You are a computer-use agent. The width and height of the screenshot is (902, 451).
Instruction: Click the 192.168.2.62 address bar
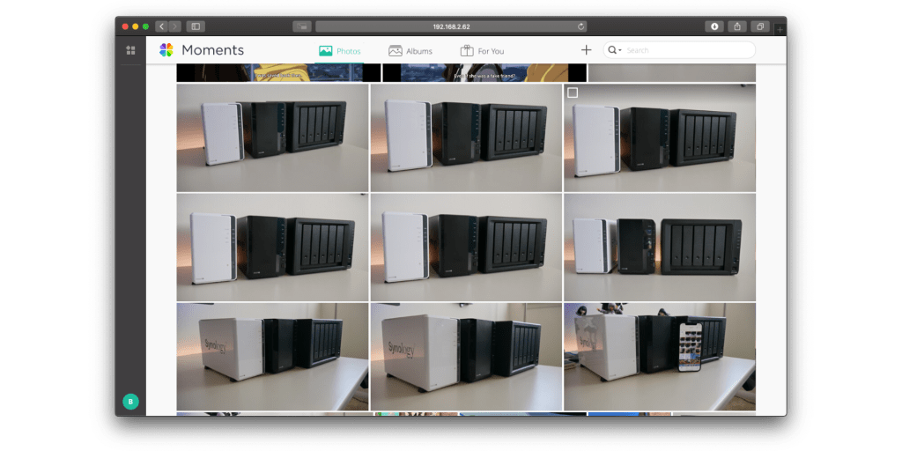pos(451,26)
